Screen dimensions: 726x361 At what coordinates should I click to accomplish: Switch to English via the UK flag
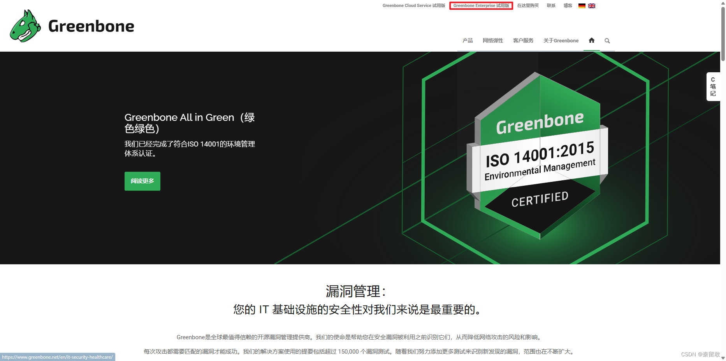click(592, 6)
